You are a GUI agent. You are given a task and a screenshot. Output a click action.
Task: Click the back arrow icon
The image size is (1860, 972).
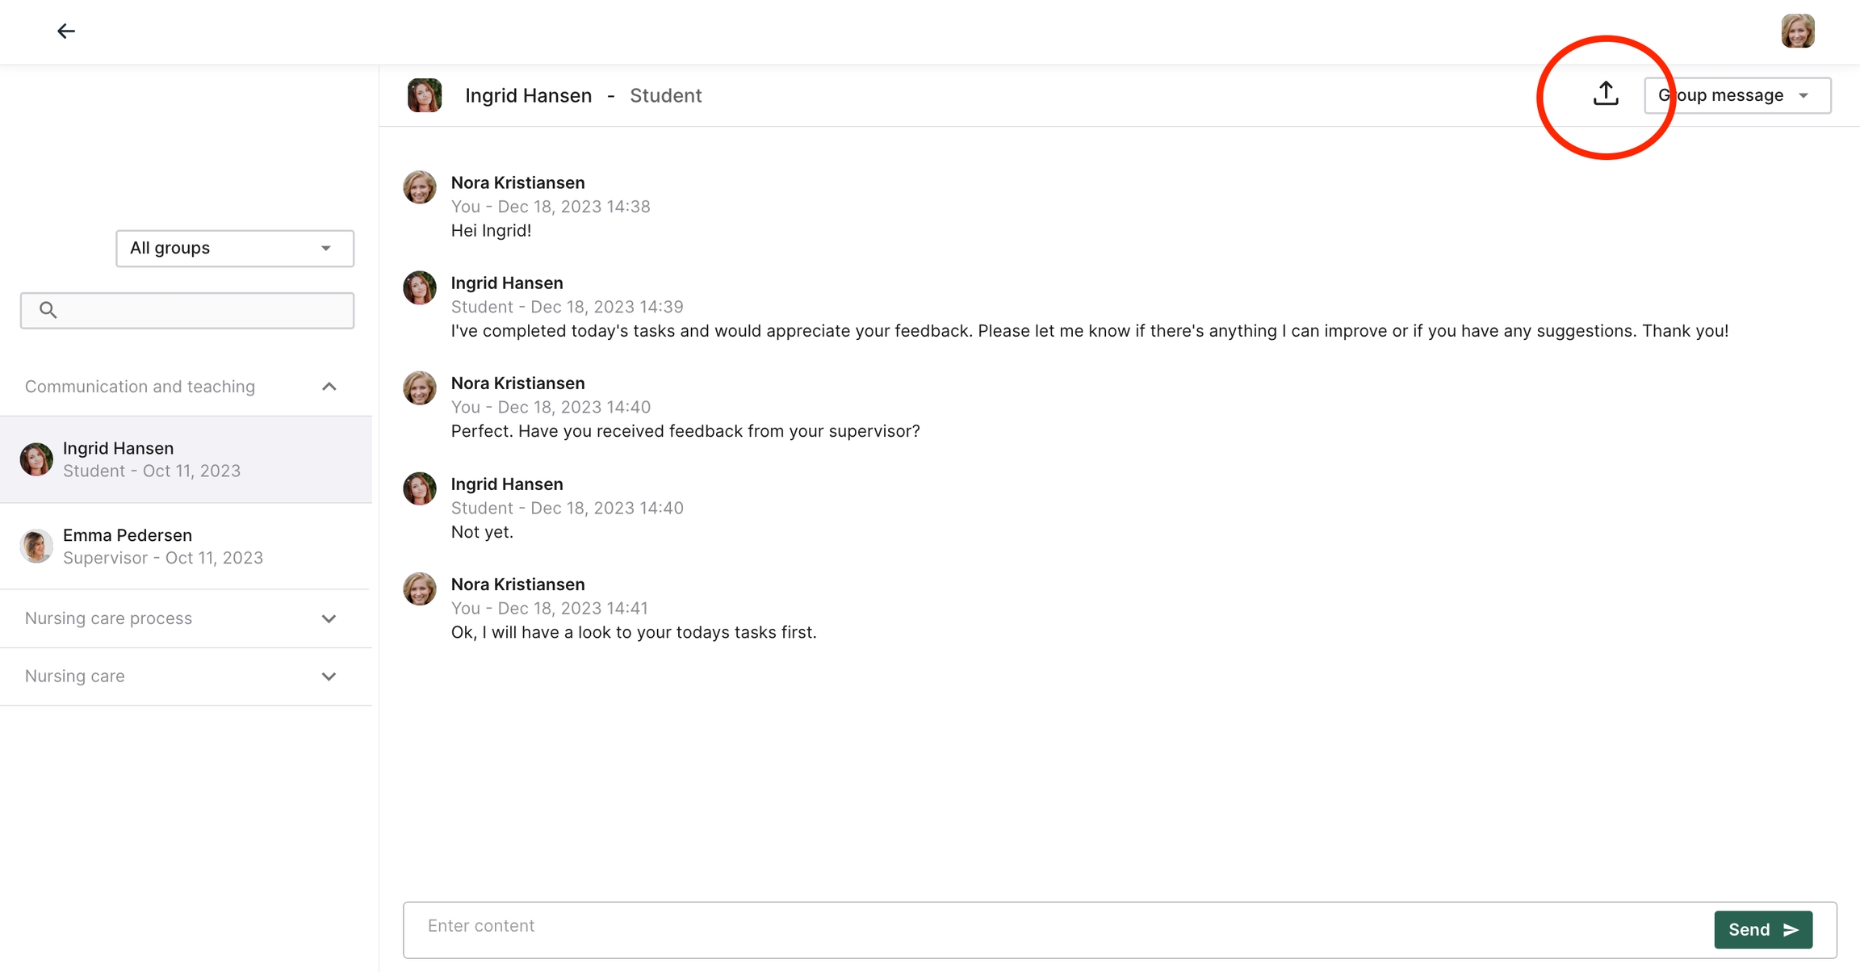66,31
